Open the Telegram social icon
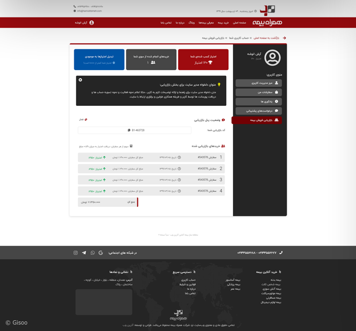 click(84, 253)
